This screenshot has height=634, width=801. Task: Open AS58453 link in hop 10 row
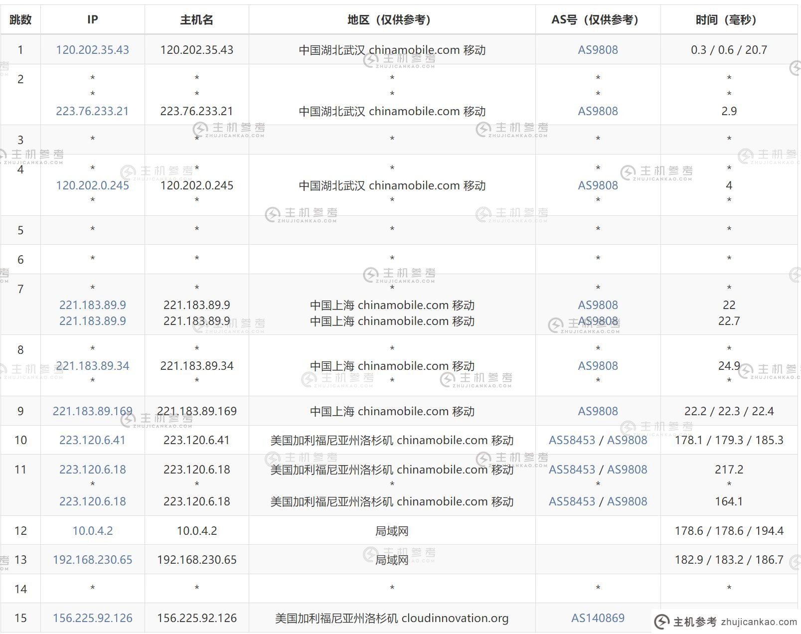tap(572, 440)
